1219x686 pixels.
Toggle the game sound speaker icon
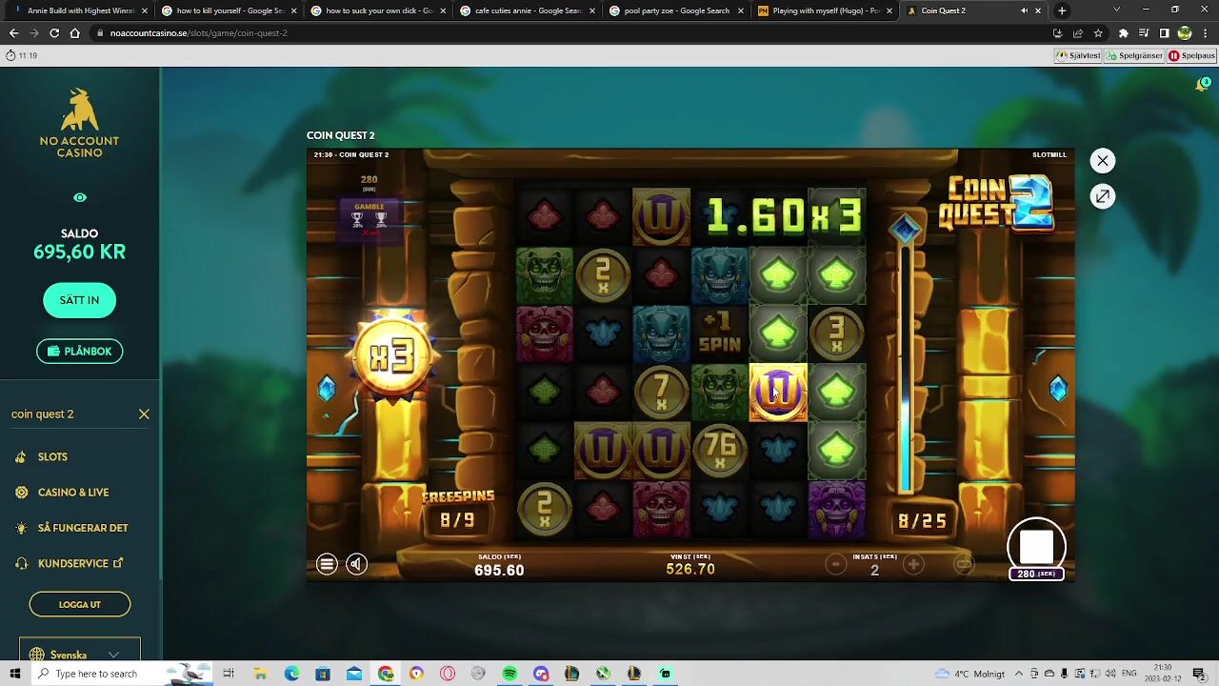click(x=356, y=564)
